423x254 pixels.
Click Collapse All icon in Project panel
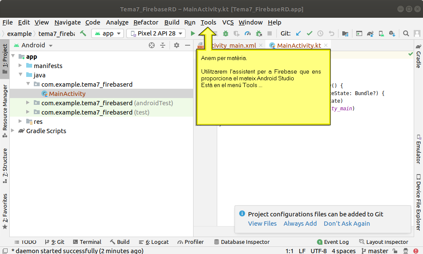point(163,45)
